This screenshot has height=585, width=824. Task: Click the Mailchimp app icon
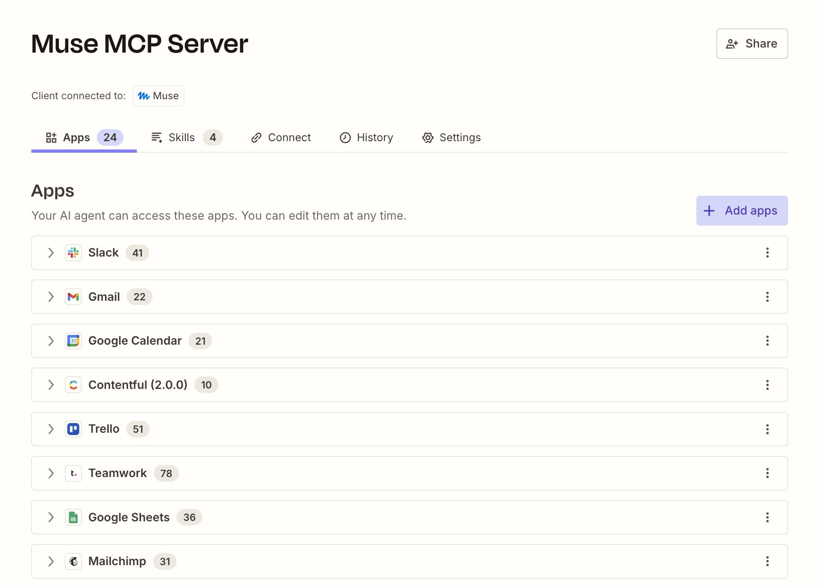click(x=73, y=561)
